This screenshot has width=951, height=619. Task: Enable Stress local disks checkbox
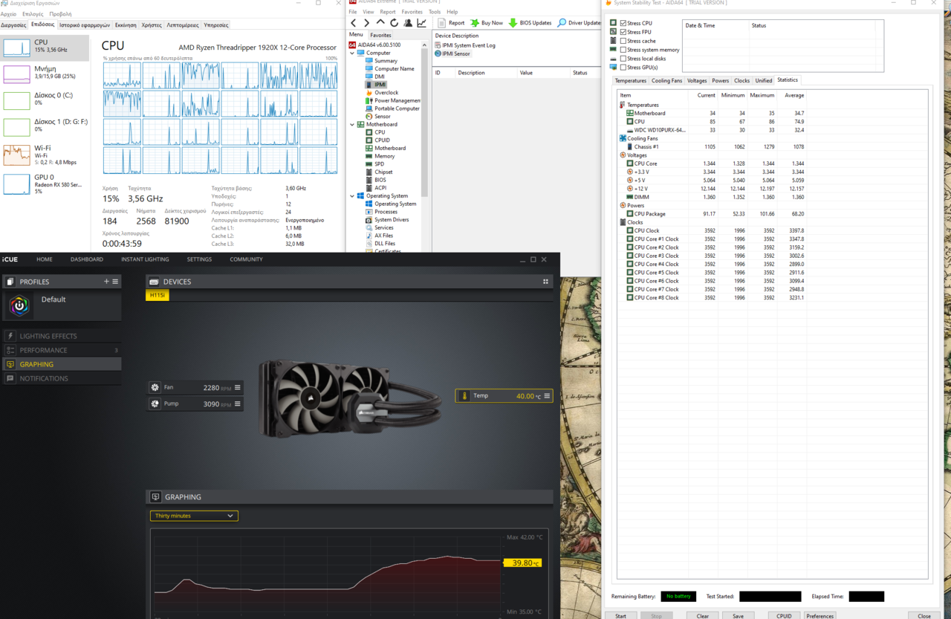[623, 59]
